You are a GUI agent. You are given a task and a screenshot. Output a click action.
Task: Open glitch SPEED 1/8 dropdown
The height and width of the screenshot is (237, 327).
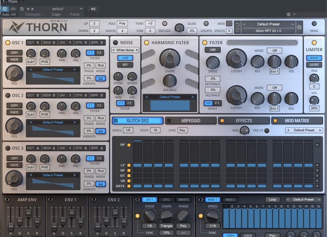(128, 130)
